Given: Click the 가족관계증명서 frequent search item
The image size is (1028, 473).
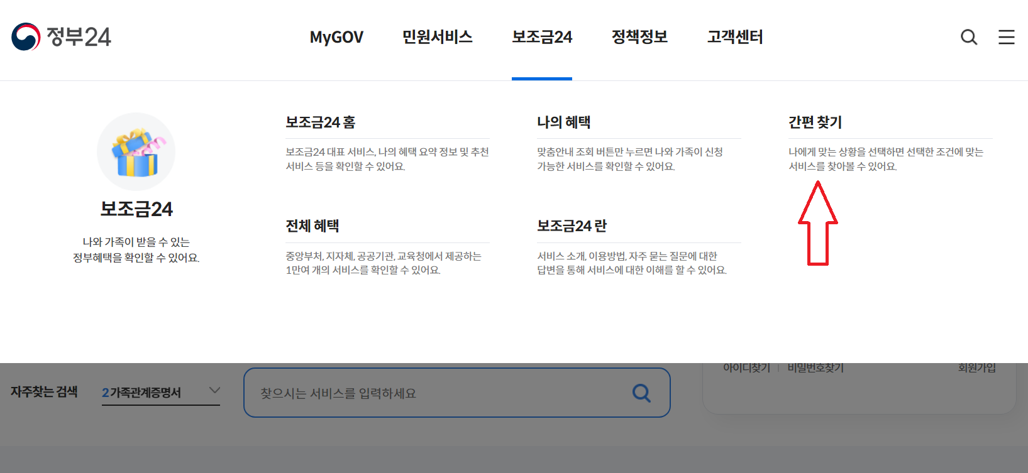Looking at the screenshot, I should [x=145, y=393].
